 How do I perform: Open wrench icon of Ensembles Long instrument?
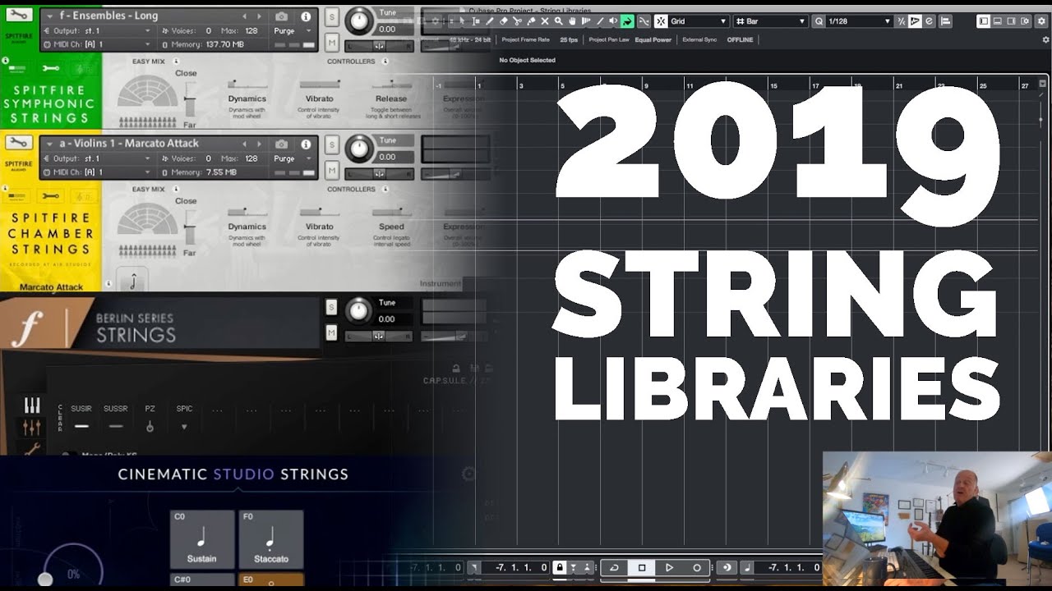pyautogui.click(x=20, y=15)
